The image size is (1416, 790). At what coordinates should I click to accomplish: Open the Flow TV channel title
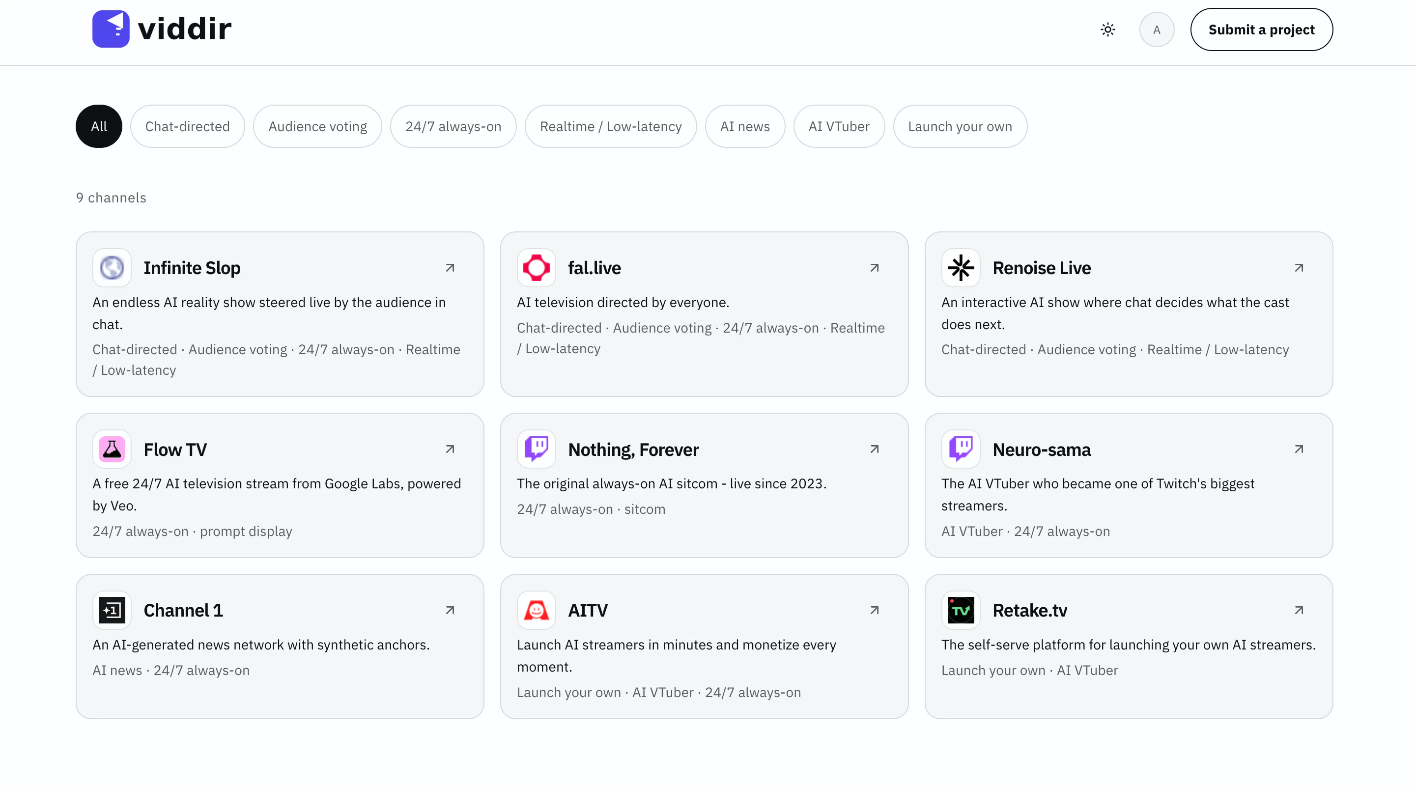point(175,450)
